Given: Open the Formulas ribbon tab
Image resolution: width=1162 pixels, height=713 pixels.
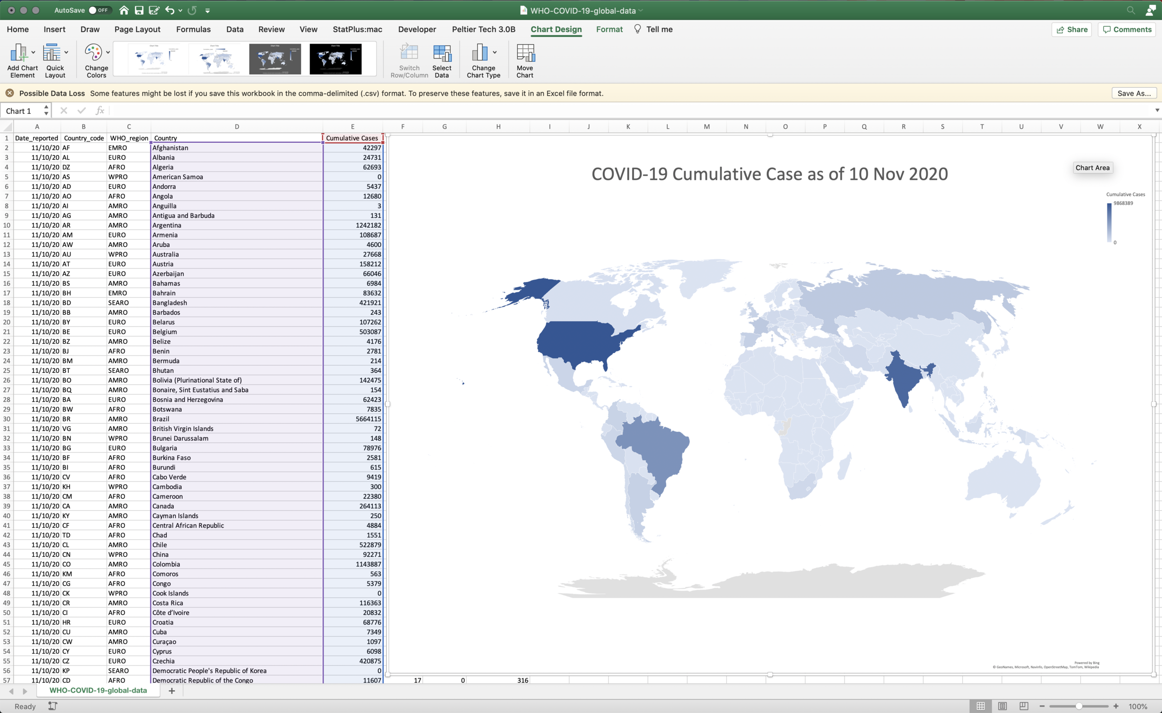Looking at the screenshot, I should click(193, 29).
